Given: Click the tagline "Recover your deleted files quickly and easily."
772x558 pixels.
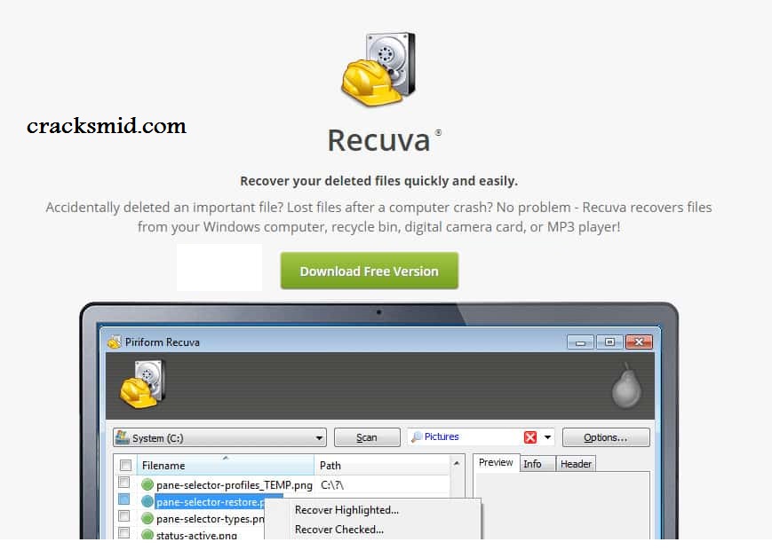Looking at the screenshot, I should coord(379,181).
